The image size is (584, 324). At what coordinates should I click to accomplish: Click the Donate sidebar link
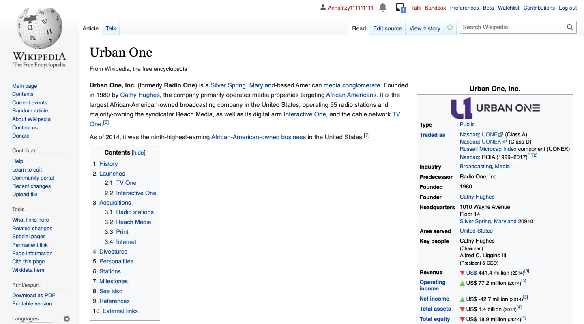pyautogui.click(x=21, y=136)
